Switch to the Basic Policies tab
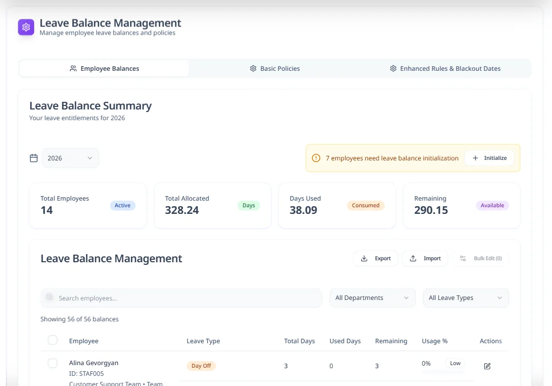Image resolution: width=552 pixels, height=386 pixels. pyautogui.click(x=275, y=69)
